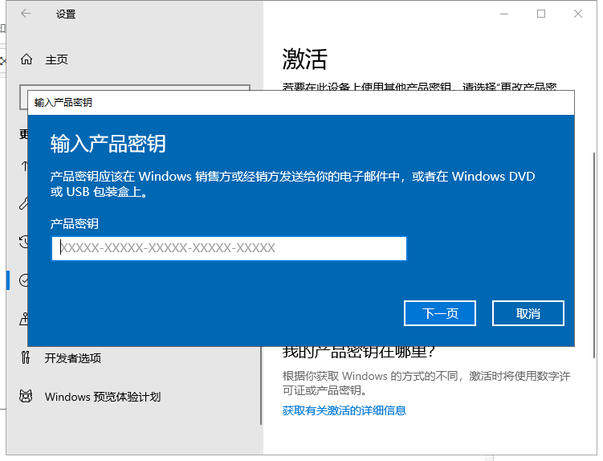Click the 取消 (Cancel) button
The width and height of the screenshot is (603, 461).
point(528,313)
